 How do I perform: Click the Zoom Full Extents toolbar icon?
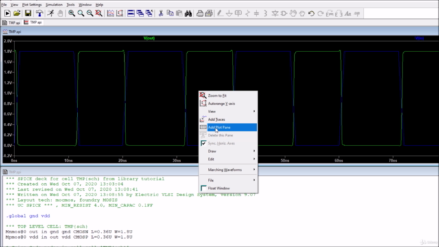click(99, 13)
